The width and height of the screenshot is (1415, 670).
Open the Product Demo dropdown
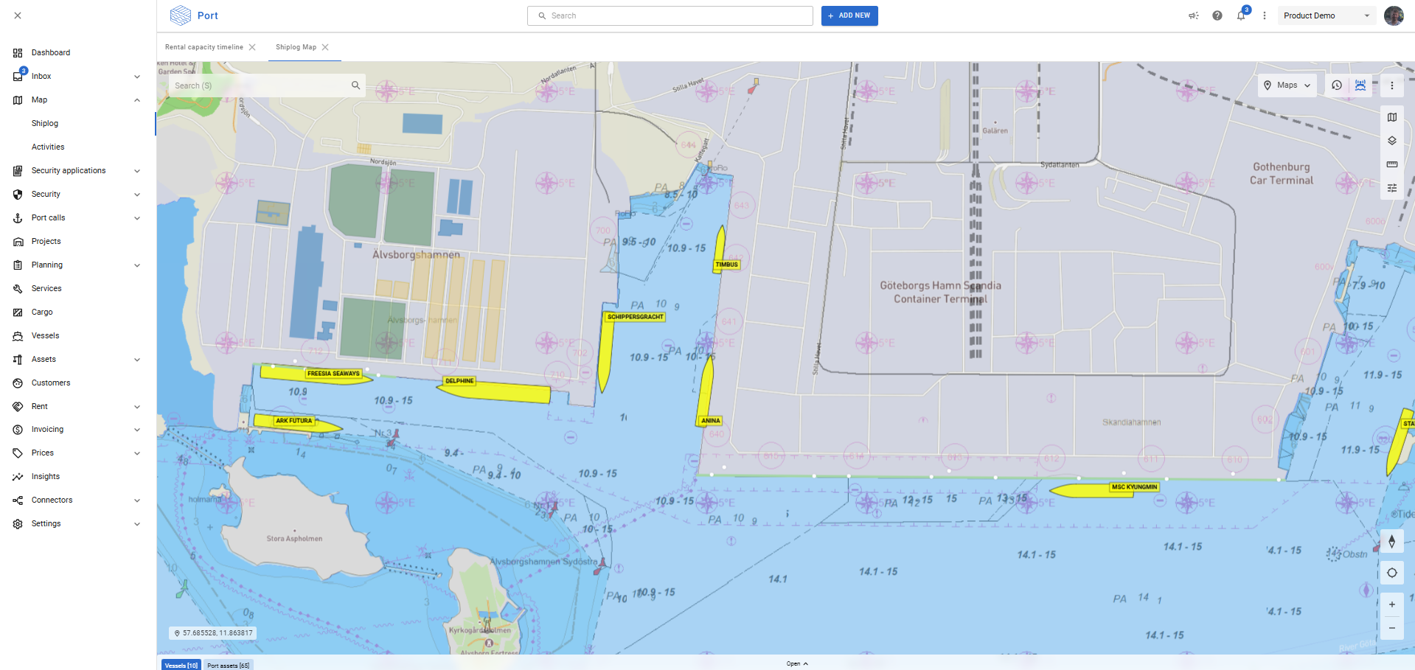click(x=1326, y=15)
